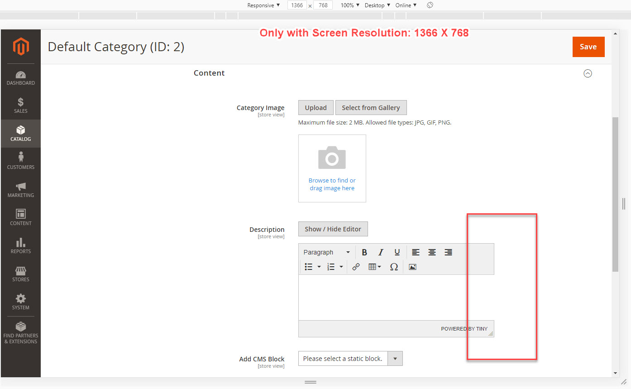
Task: Click the Description field label
Action: [267, 230]
